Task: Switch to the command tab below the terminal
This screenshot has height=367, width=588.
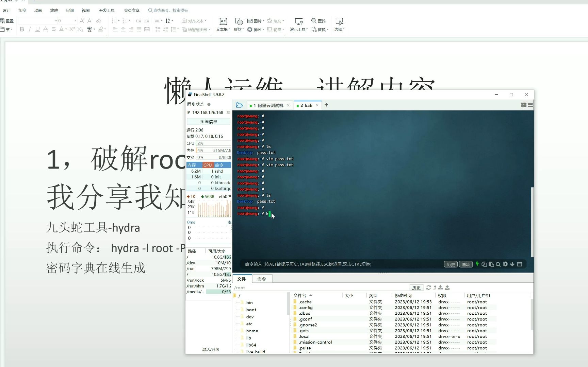Action: pyautogui.click(x=262, y=279)
